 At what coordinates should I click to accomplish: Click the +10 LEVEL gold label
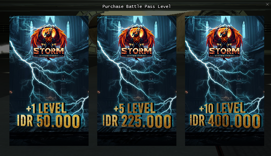point(222,108)
